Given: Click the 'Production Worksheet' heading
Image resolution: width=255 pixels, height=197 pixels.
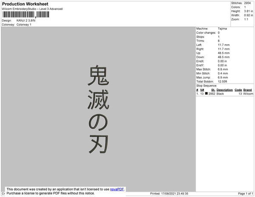Looking at the screenshot, I should [25, 4].
